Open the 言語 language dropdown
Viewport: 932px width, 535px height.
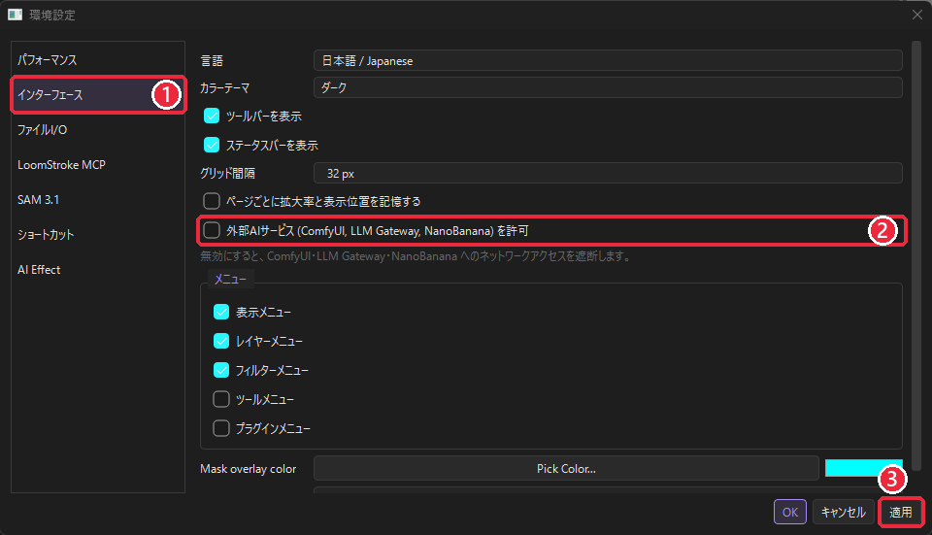tap(608, 60)
